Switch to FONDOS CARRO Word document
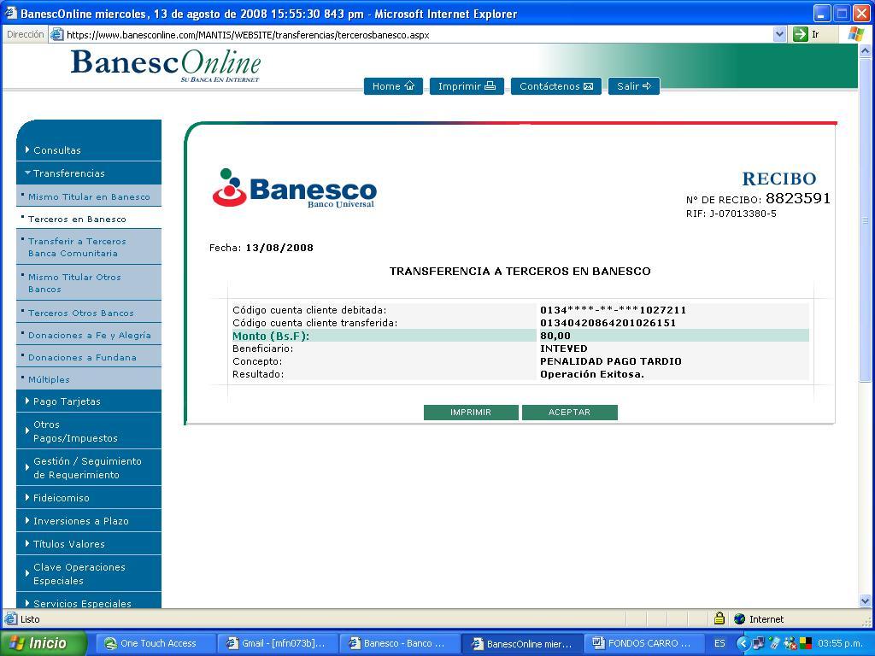The width and height of the screenshot is (875, 656). point(643,643)
